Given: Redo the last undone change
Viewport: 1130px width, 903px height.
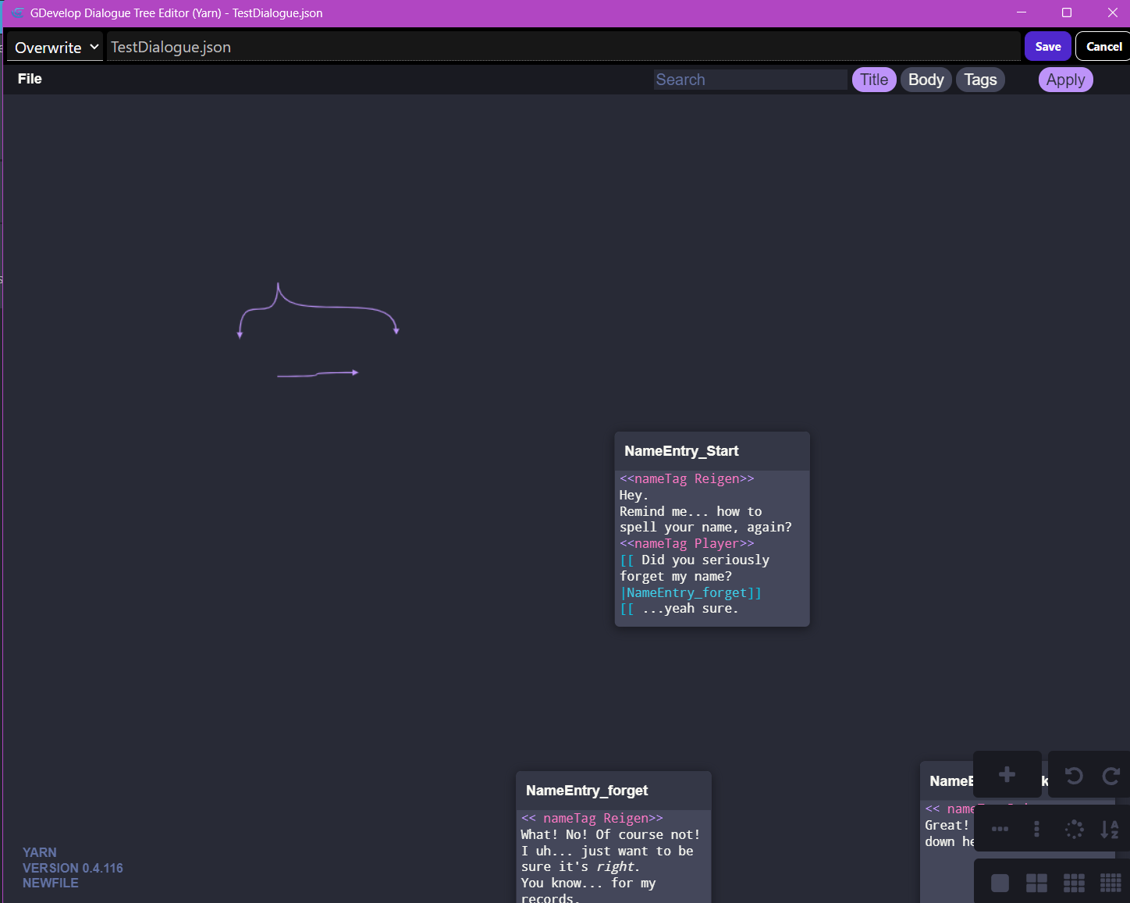Looking at the screenshot, I should tap(1111, 776).
